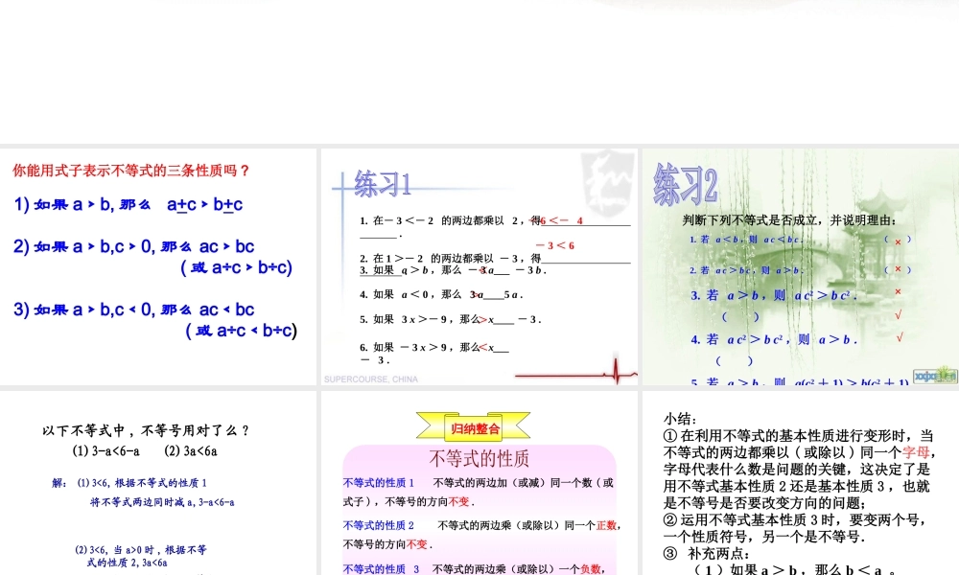Open the 归纳整合 不等式的性质 slide
The image size is (959, 575).
pyautogui.click(x=479, y=483)
